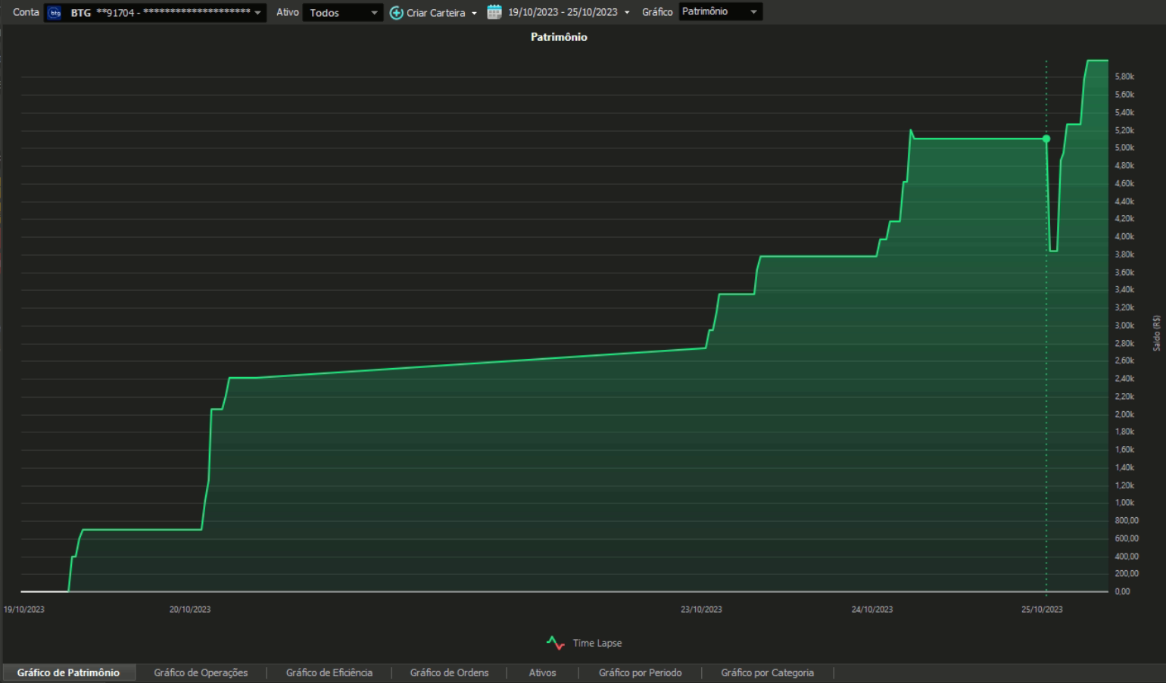Select the Gráfico de Patrimônio tab
The width and height of the screenshot is (1166, 683).
[x=68, y=672]
